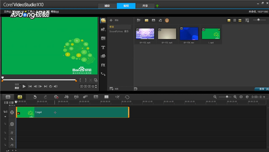Click the 浏览 browse button
Image resolution: width=269 pixels, height=152 pixels.
tap(114, 89)
